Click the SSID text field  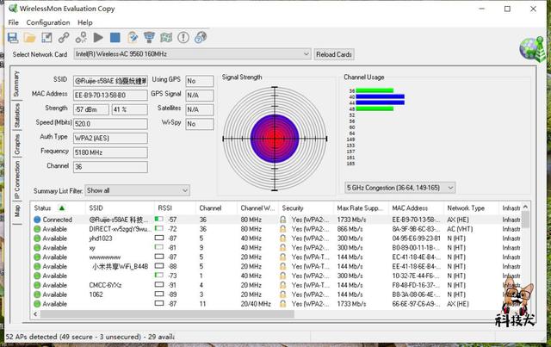pyautogui.click(x=112, y=80)
